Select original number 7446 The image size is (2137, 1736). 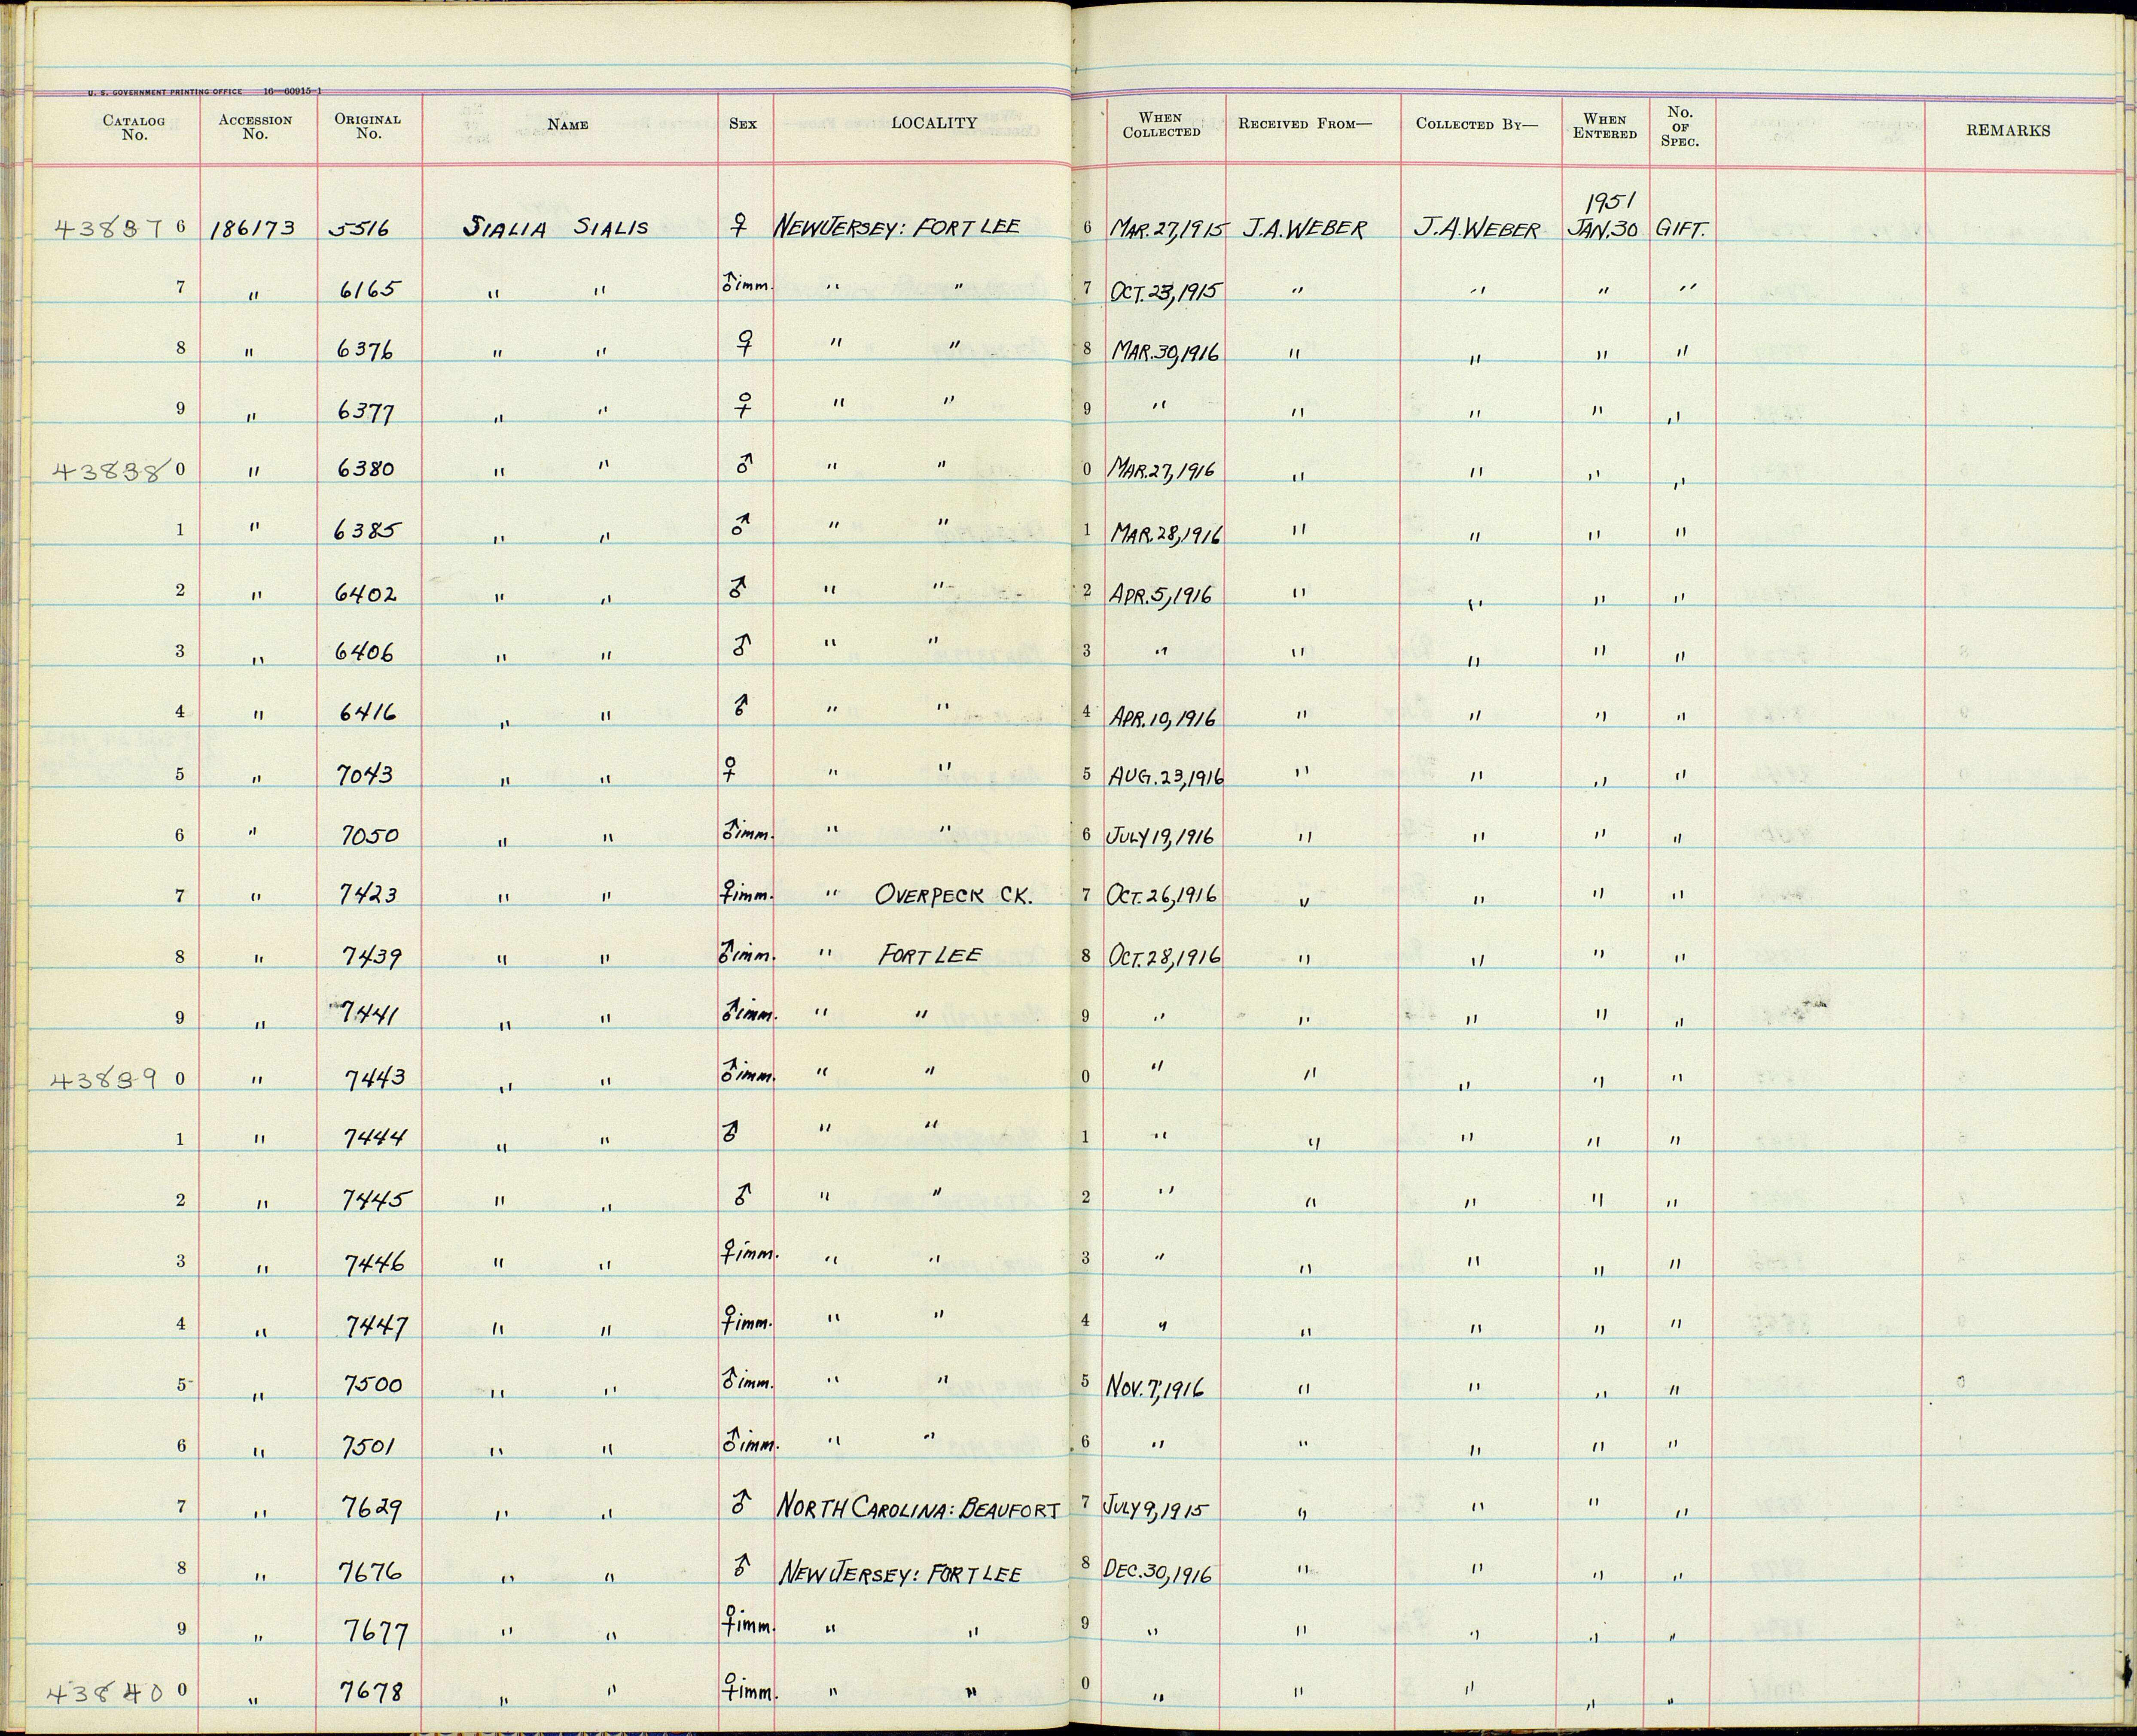pyautogui.click(x=374, y=1264)
